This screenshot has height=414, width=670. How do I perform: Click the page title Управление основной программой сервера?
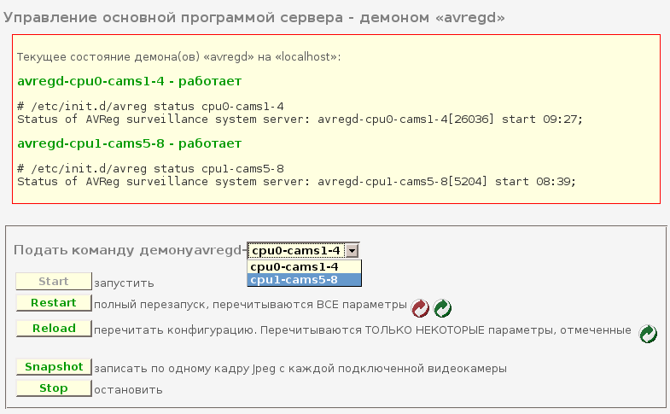(x=253, y=18)
